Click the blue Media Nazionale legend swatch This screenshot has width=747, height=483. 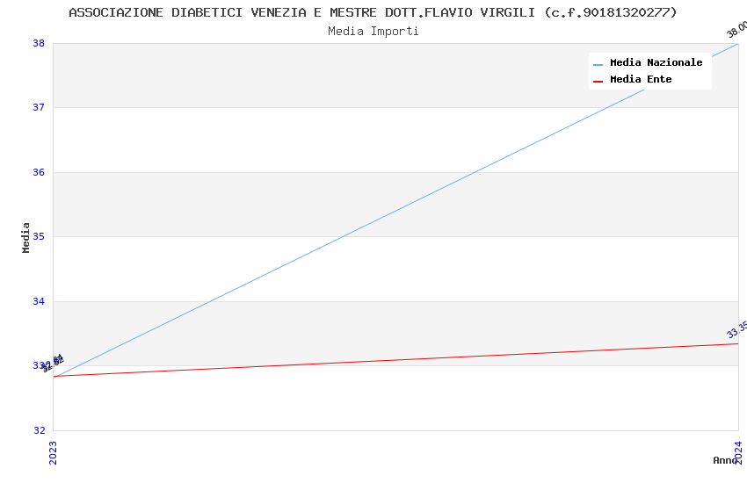598,64
